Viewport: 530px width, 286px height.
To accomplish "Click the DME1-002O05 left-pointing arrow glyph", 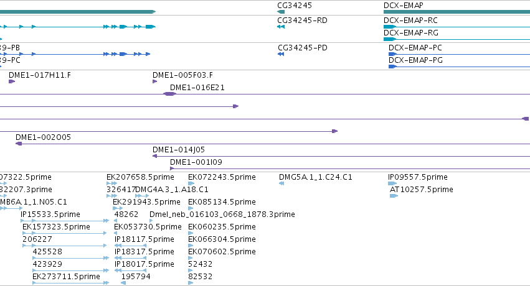I will click(19, 144).
